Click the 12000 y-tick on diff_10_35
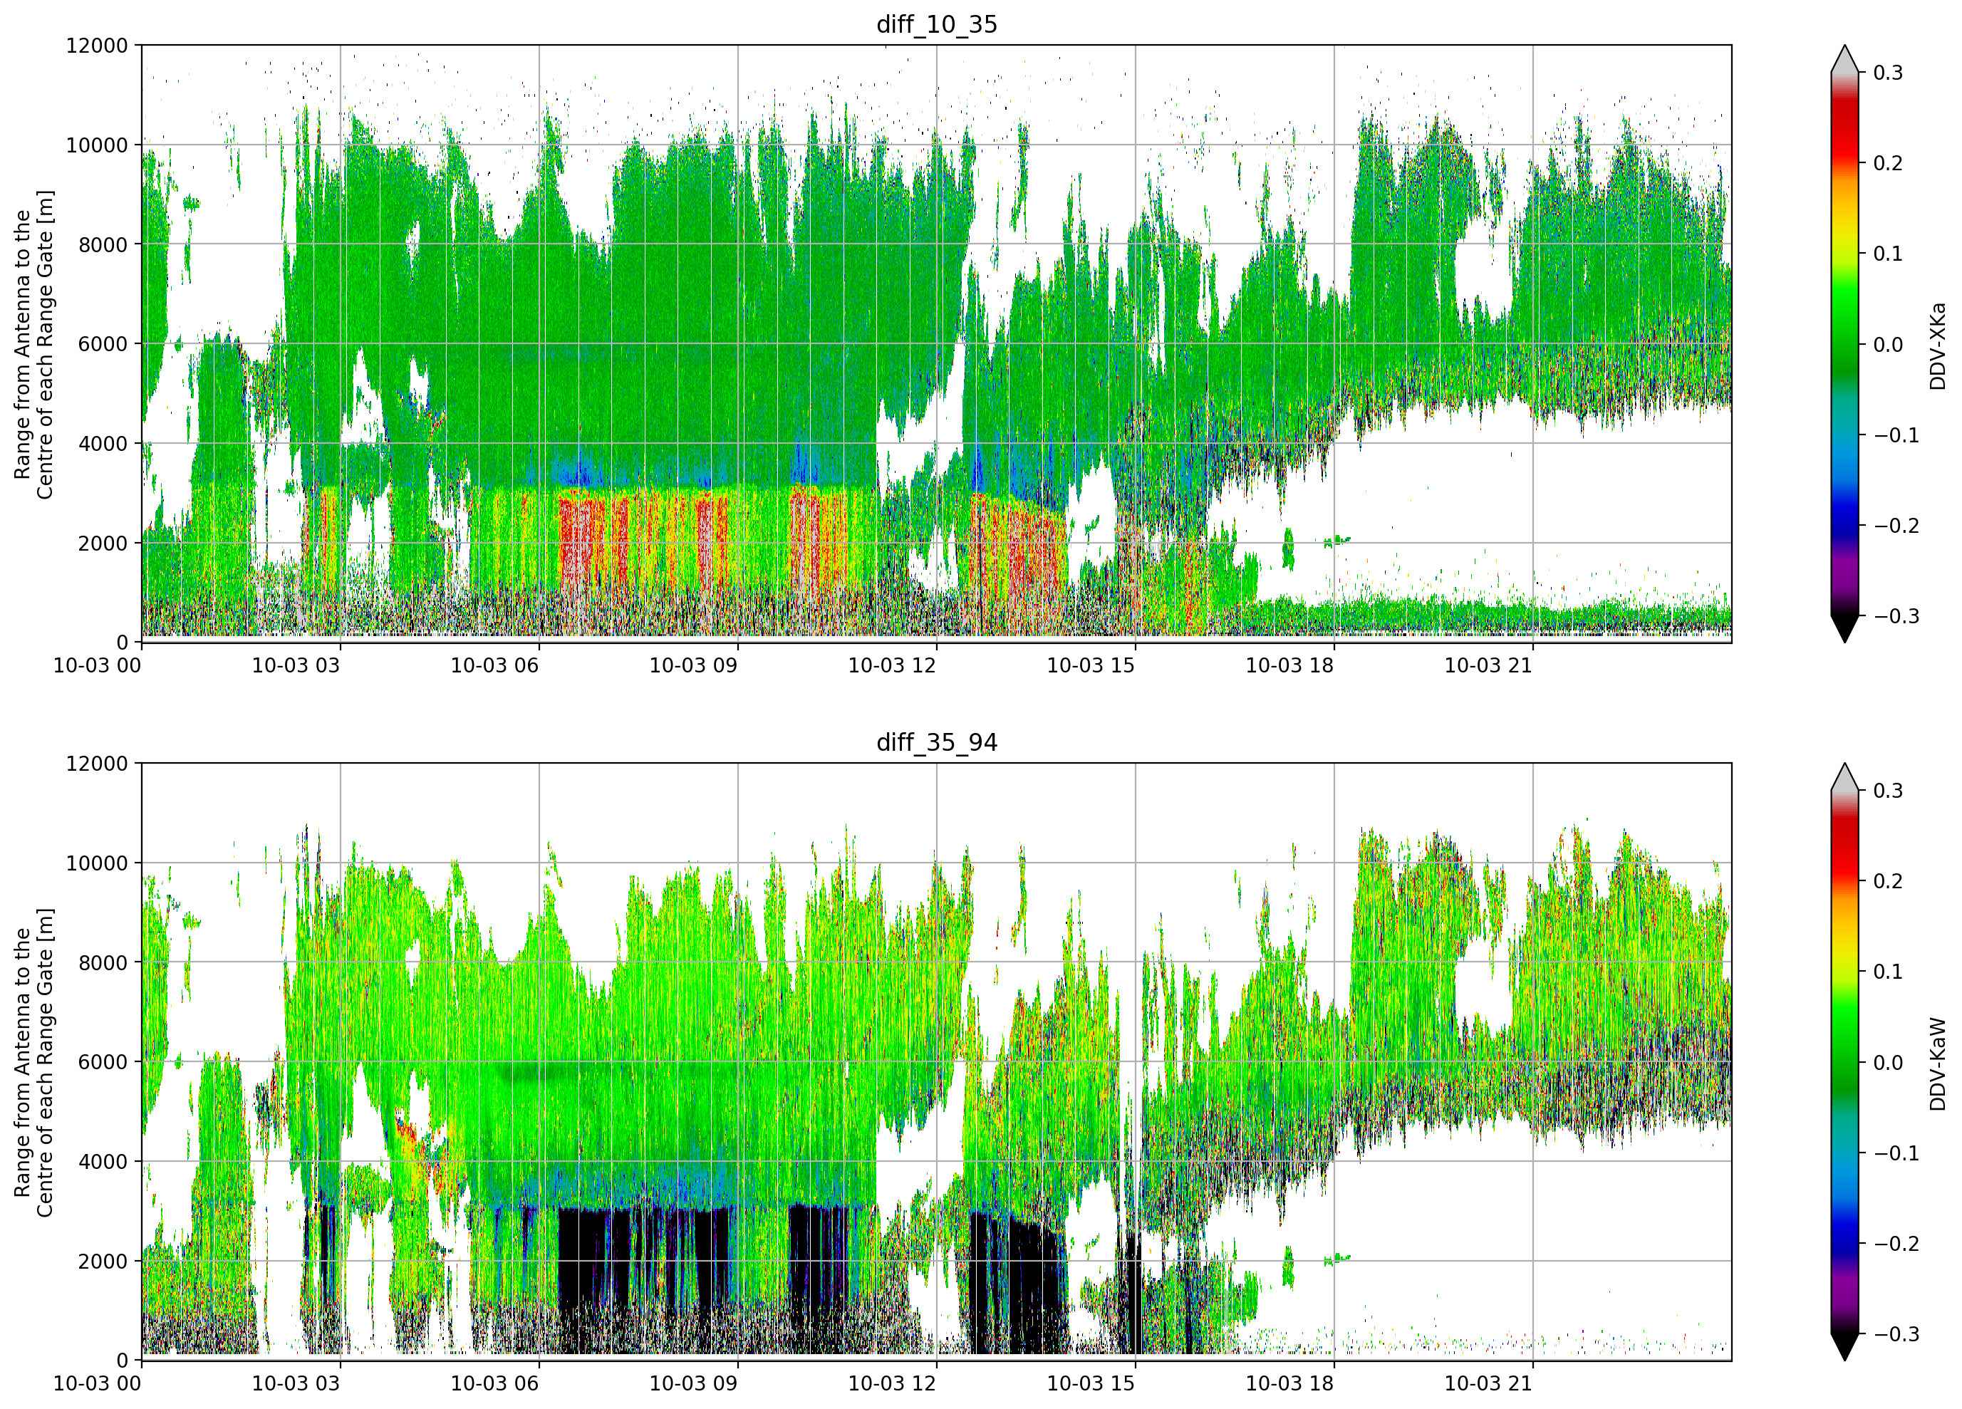Image resolution: width=1962 pixels, height=1409 pixels. coord(97,45)
